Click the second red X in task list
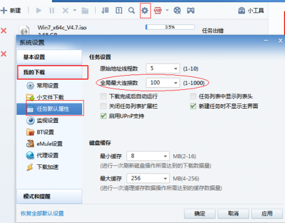The height and width of the screenshot is (223, 285). [3, 54]
